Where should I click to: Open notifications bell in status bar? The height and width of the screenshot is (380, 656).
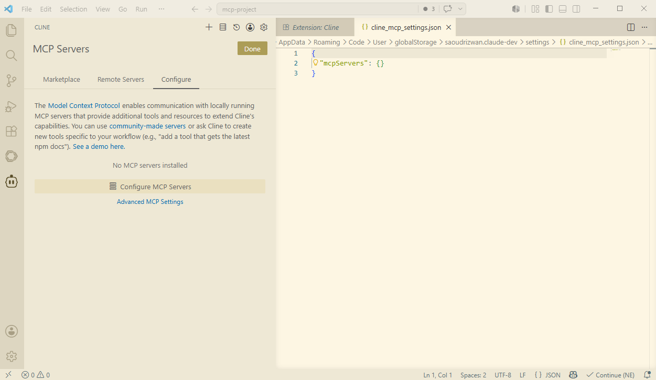pyautogui.click(x=647, y=375)
